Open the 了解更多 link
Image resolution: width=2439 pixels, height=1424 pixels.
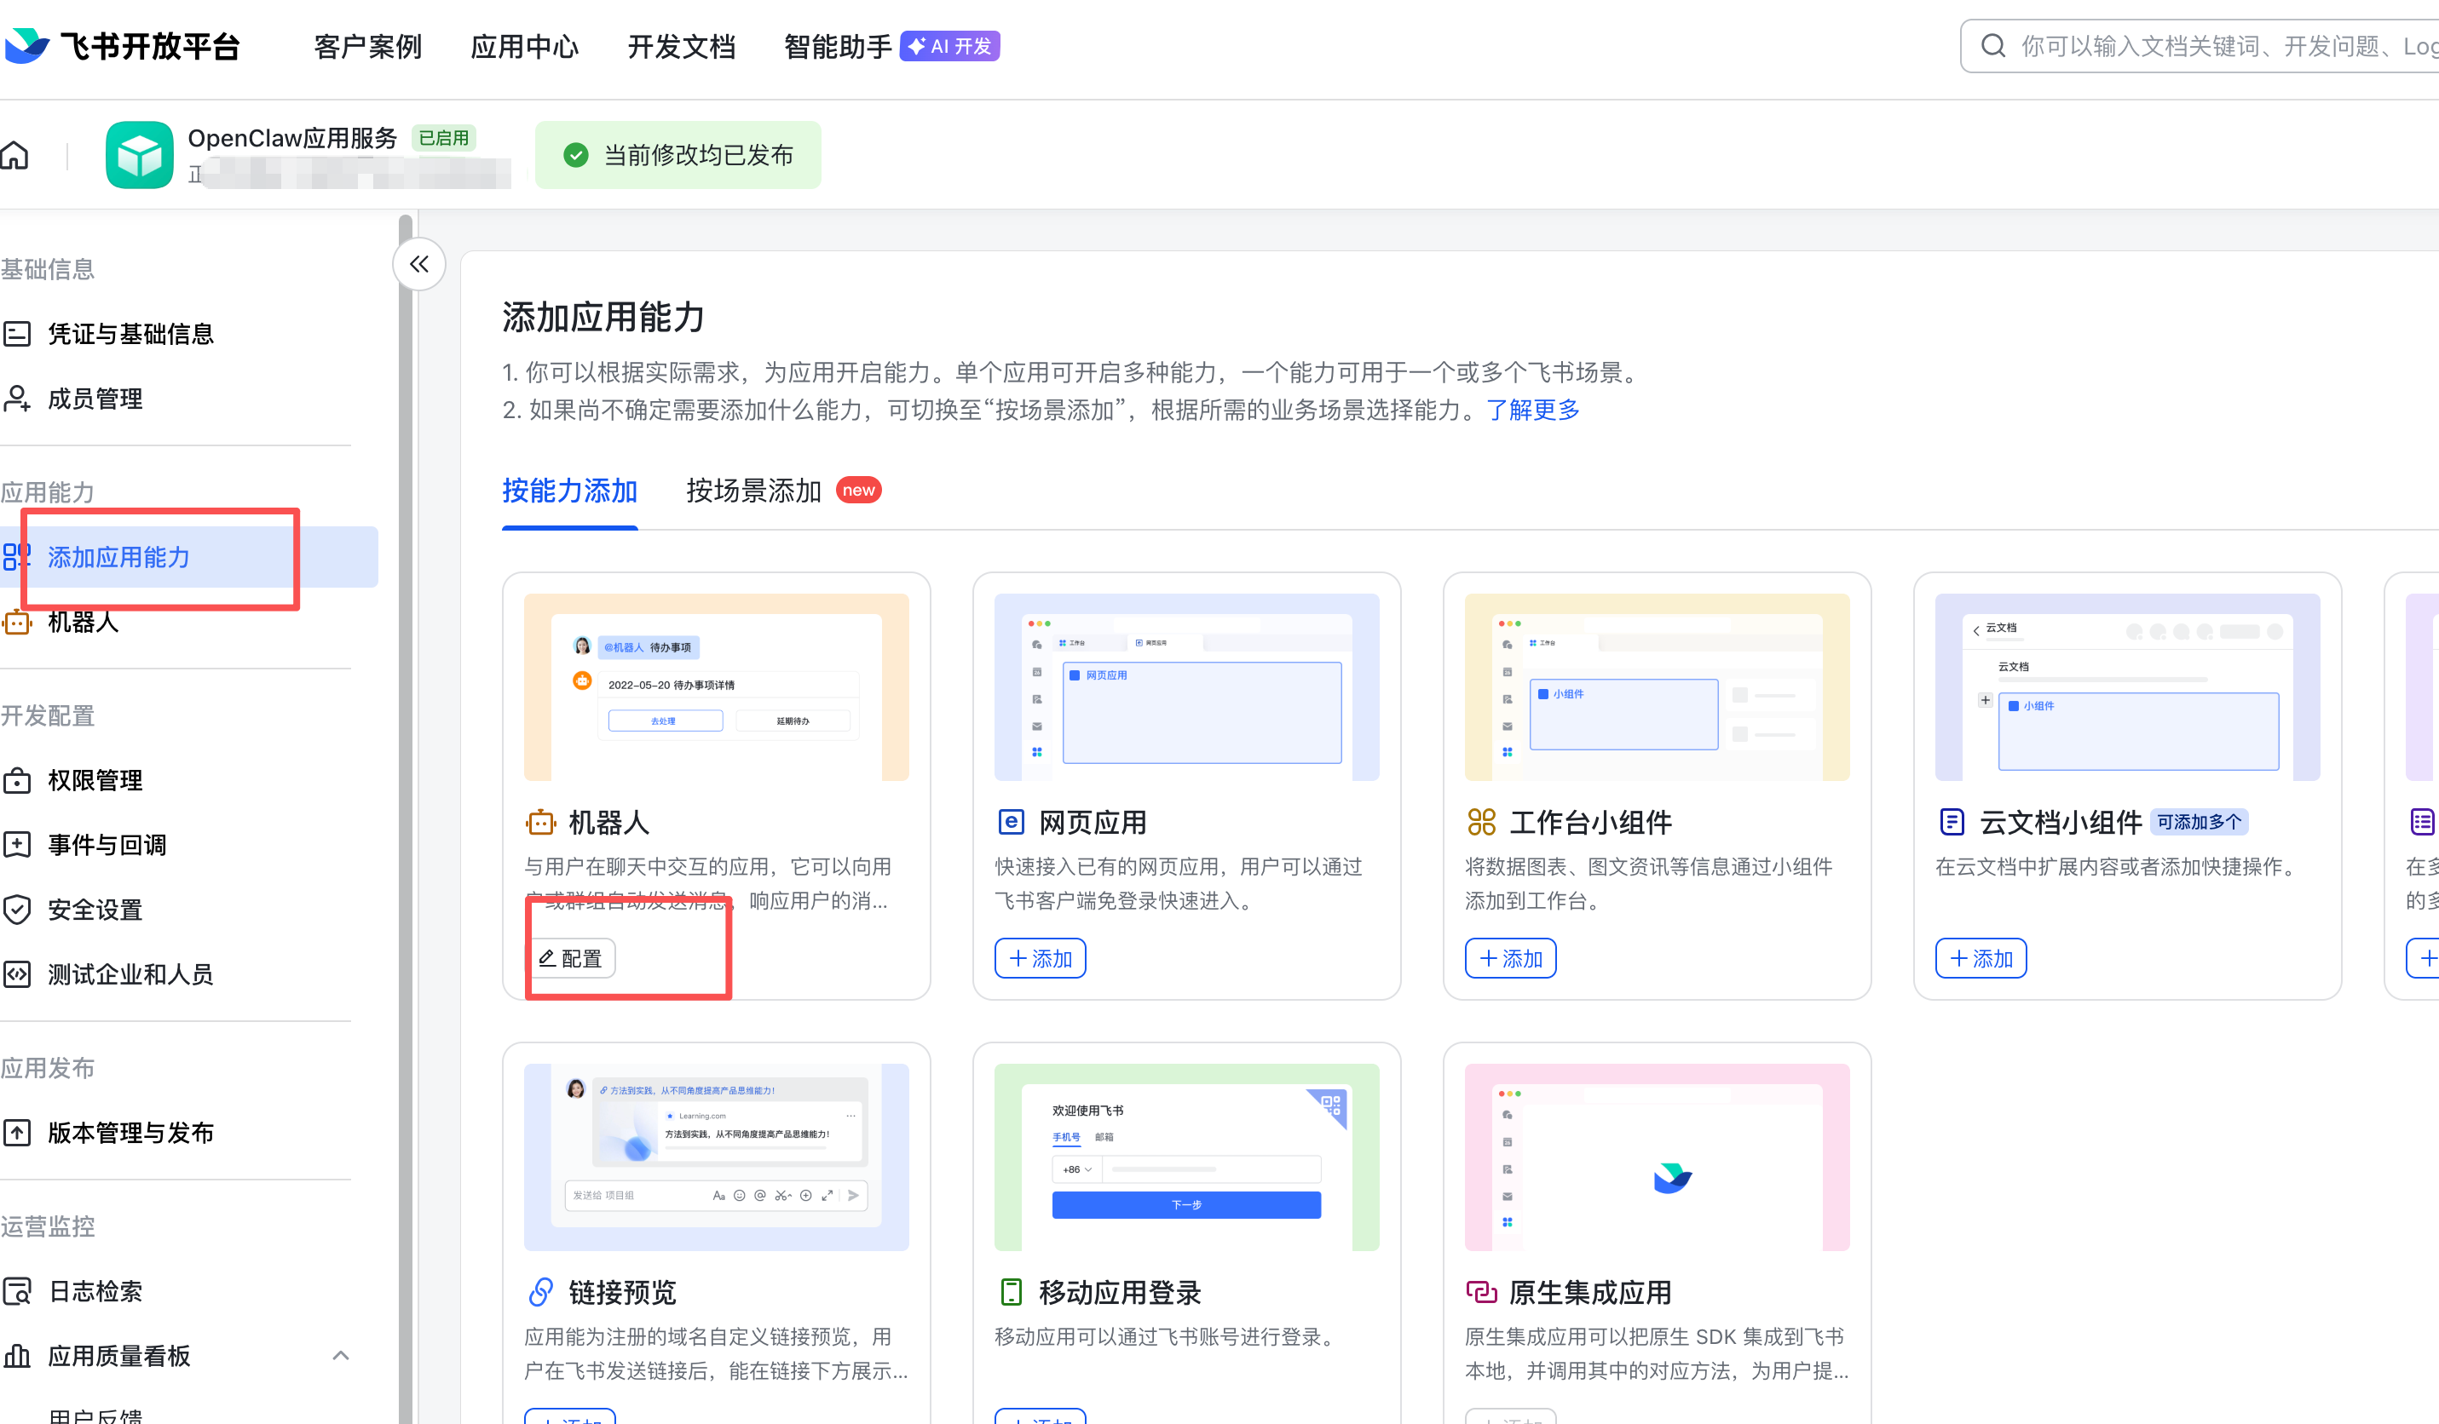tap(1532, 409)
